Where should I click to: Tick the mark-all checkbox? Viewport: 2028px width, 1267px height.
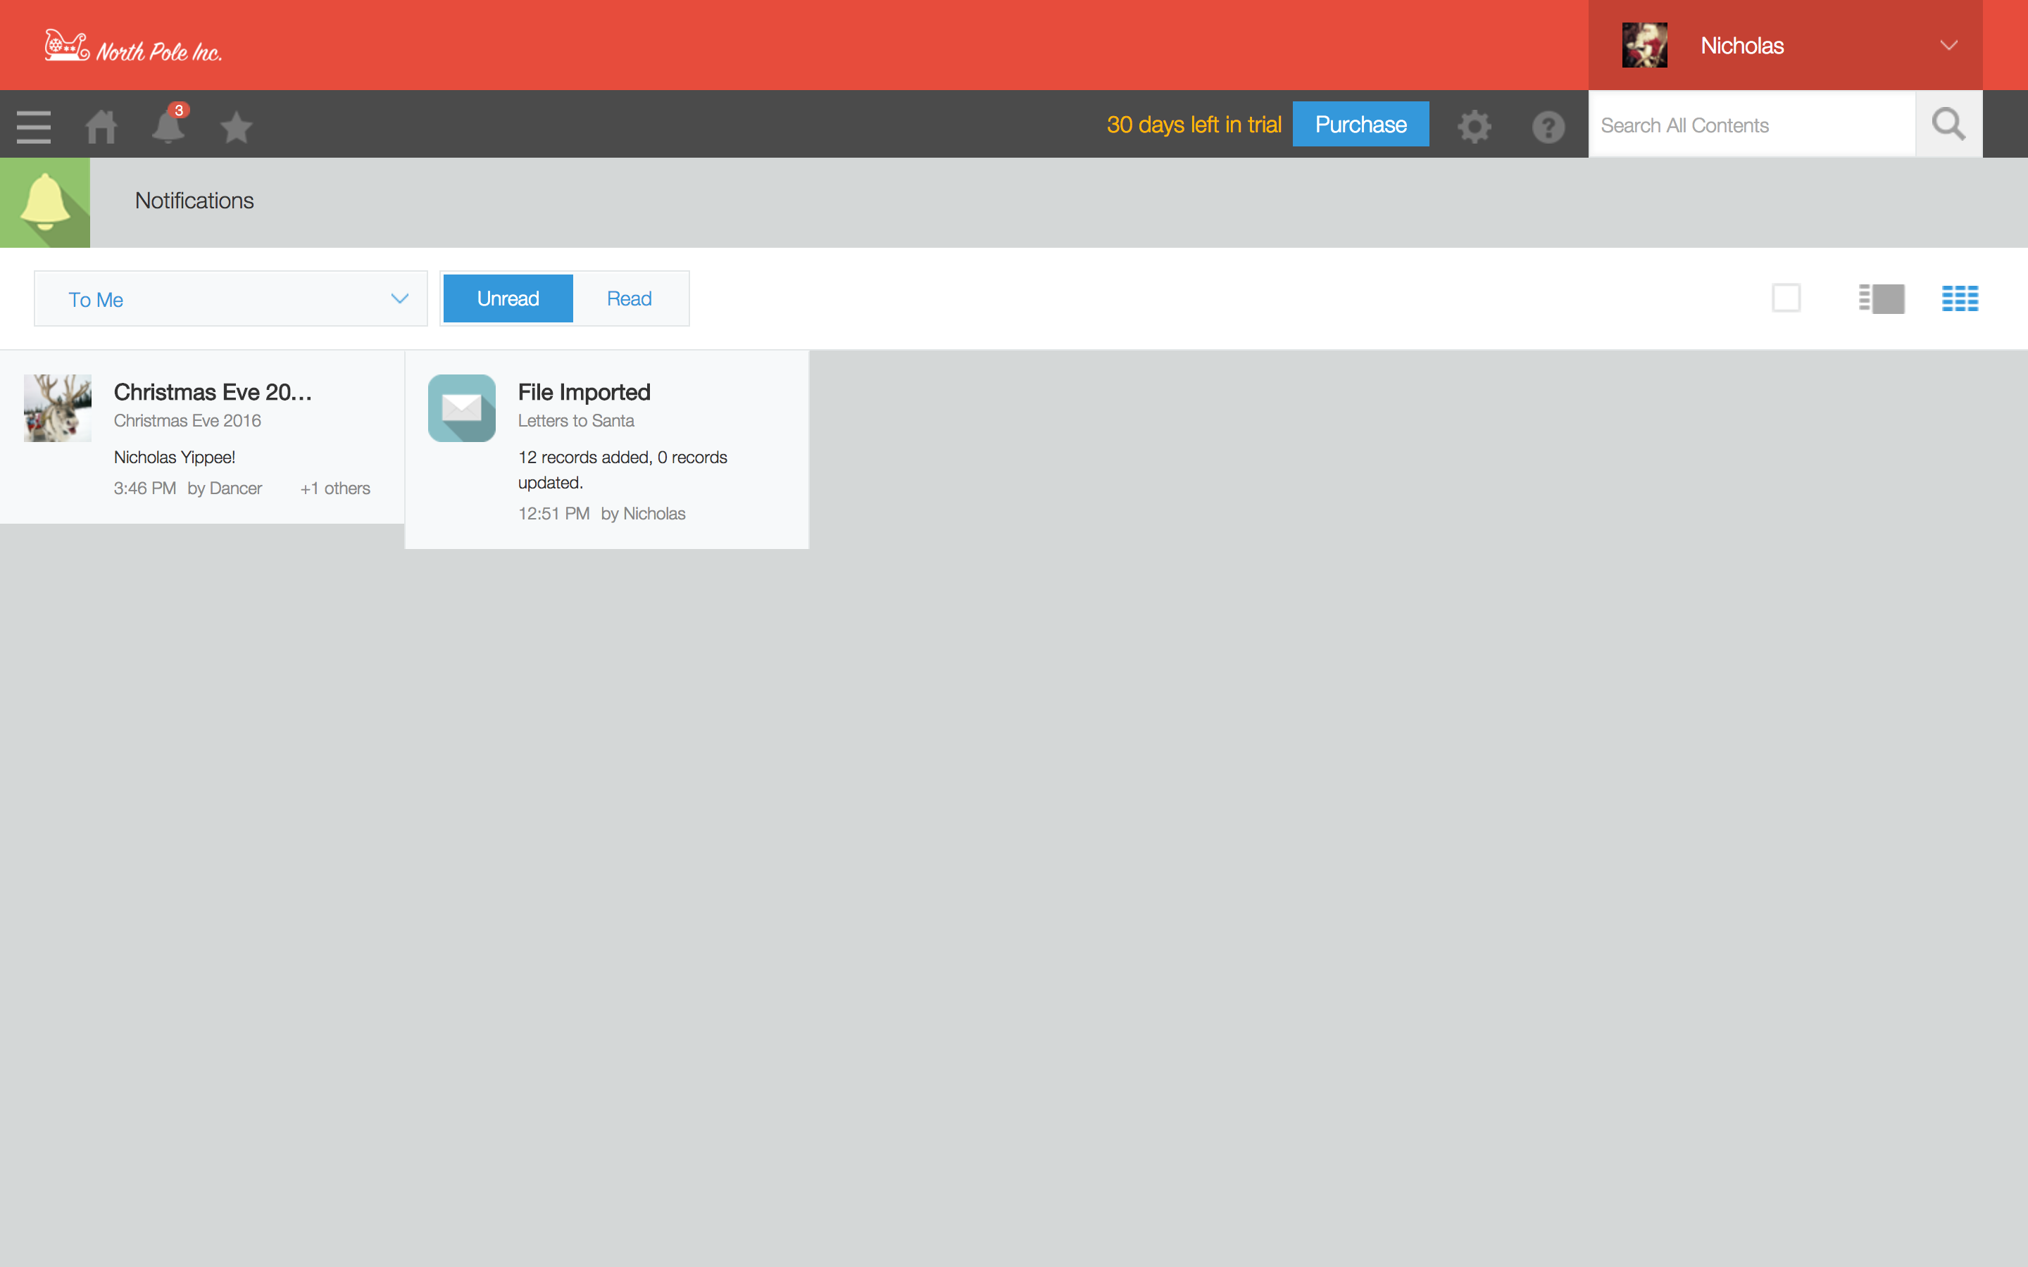coord(1786,298)
